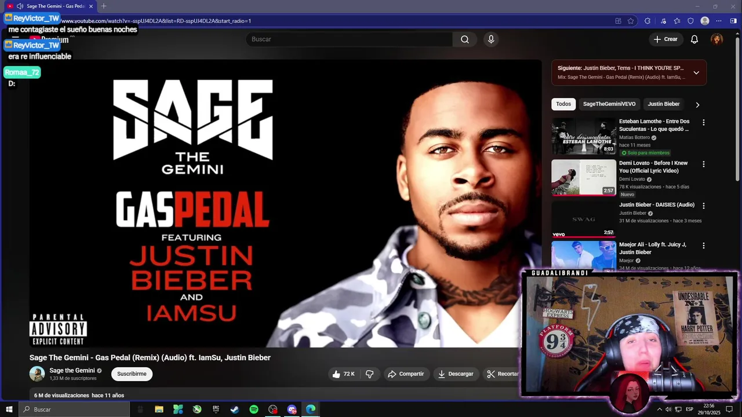Open the browser apps grid icon in address bar
Screen dimensions: 742x417
tap(619, 21)
